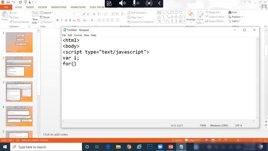Open Notepad's File menu

(x=64, y=35)
